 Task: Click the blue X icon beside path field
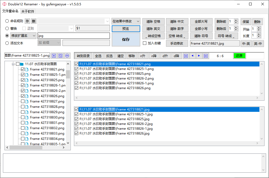tap(54, 56)
